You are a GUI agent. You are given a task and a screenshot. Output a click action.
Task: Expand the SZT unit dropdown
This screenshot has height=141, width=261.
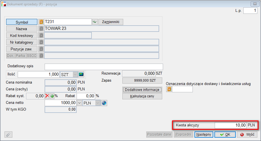click(x=75, y=74)
